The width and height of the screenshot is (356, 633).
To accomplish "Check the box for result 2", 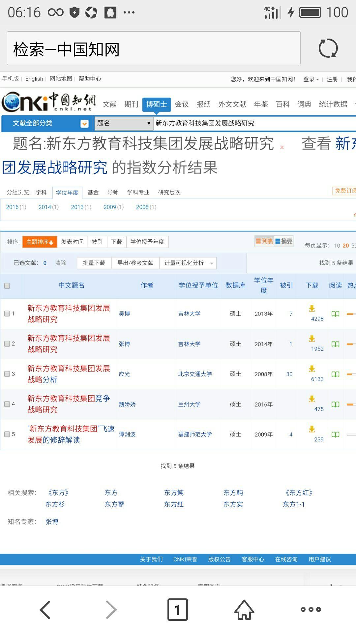I will (7, 344).
